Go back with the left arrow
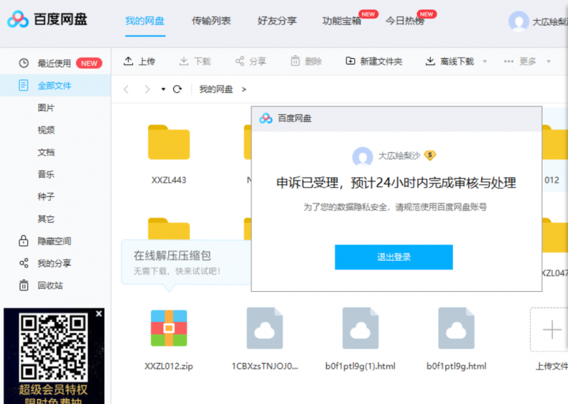Image resolution: width=568 pixels, height=404 pixels. click(126, 89)
